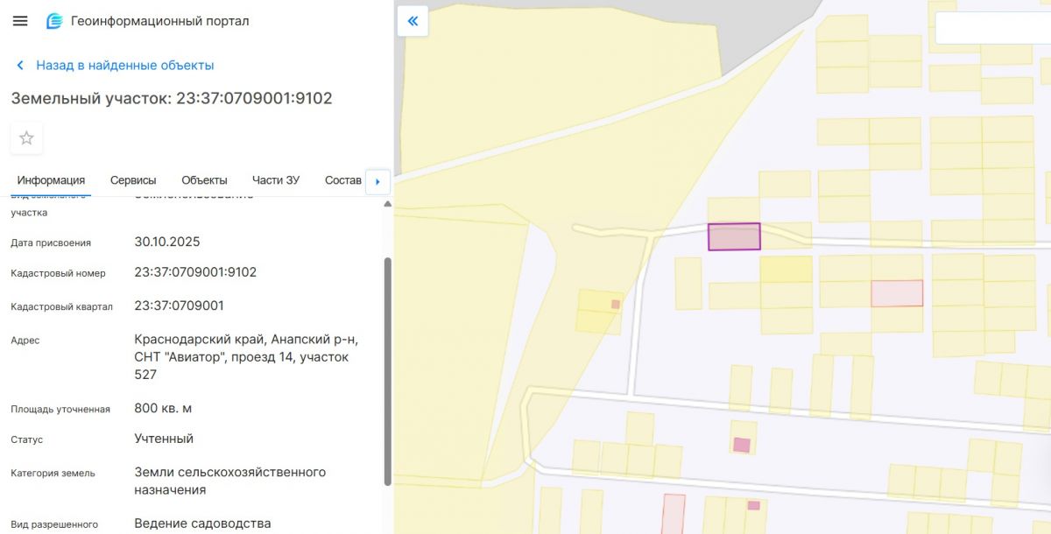Click the back chevron arrow icon

click(20, 66)
